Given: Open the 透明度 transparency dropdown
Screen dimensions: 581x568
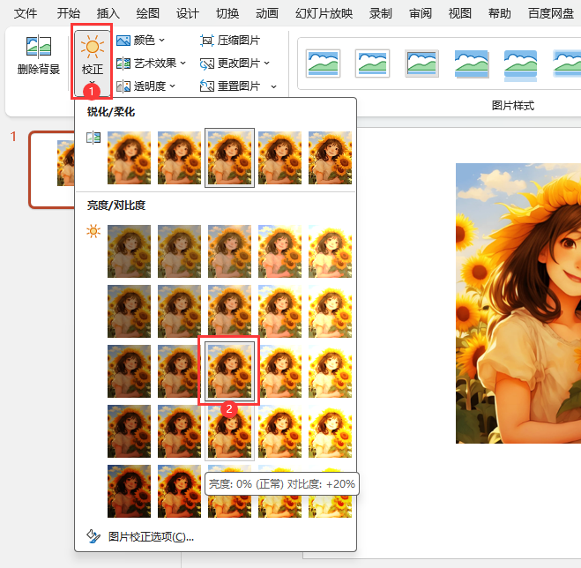Looking at the screenshot, I should [145, 86].
